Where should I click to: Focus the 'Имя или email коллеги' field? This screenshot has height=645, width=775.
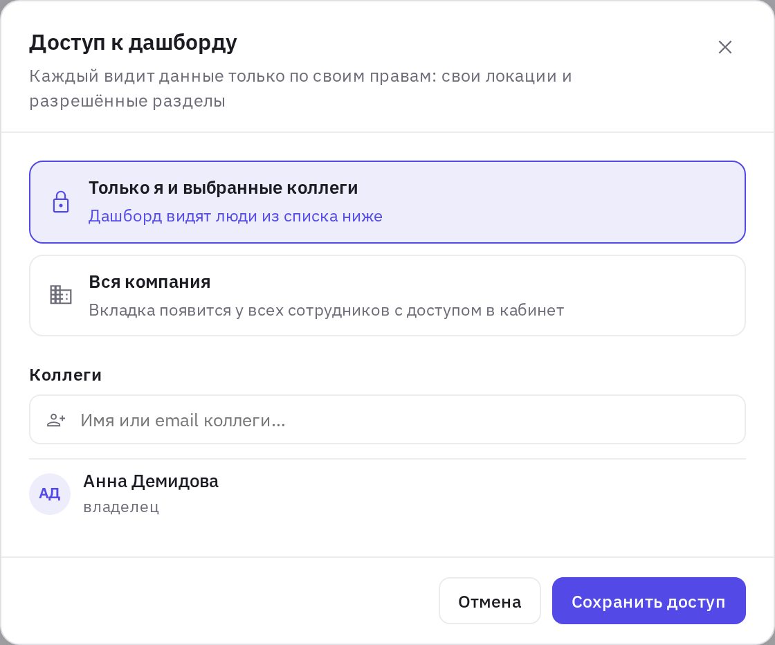pos(387,419)
